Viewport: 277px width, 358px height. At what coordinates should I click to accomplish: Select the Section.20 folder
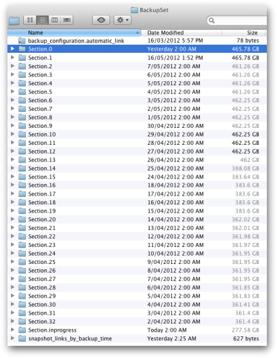click(x=137, y=219)
